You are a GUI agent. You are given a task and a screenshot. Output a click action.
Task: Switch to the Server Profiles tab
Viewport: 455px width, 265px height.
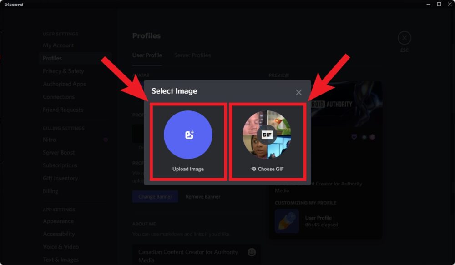(x=192, y=55)
